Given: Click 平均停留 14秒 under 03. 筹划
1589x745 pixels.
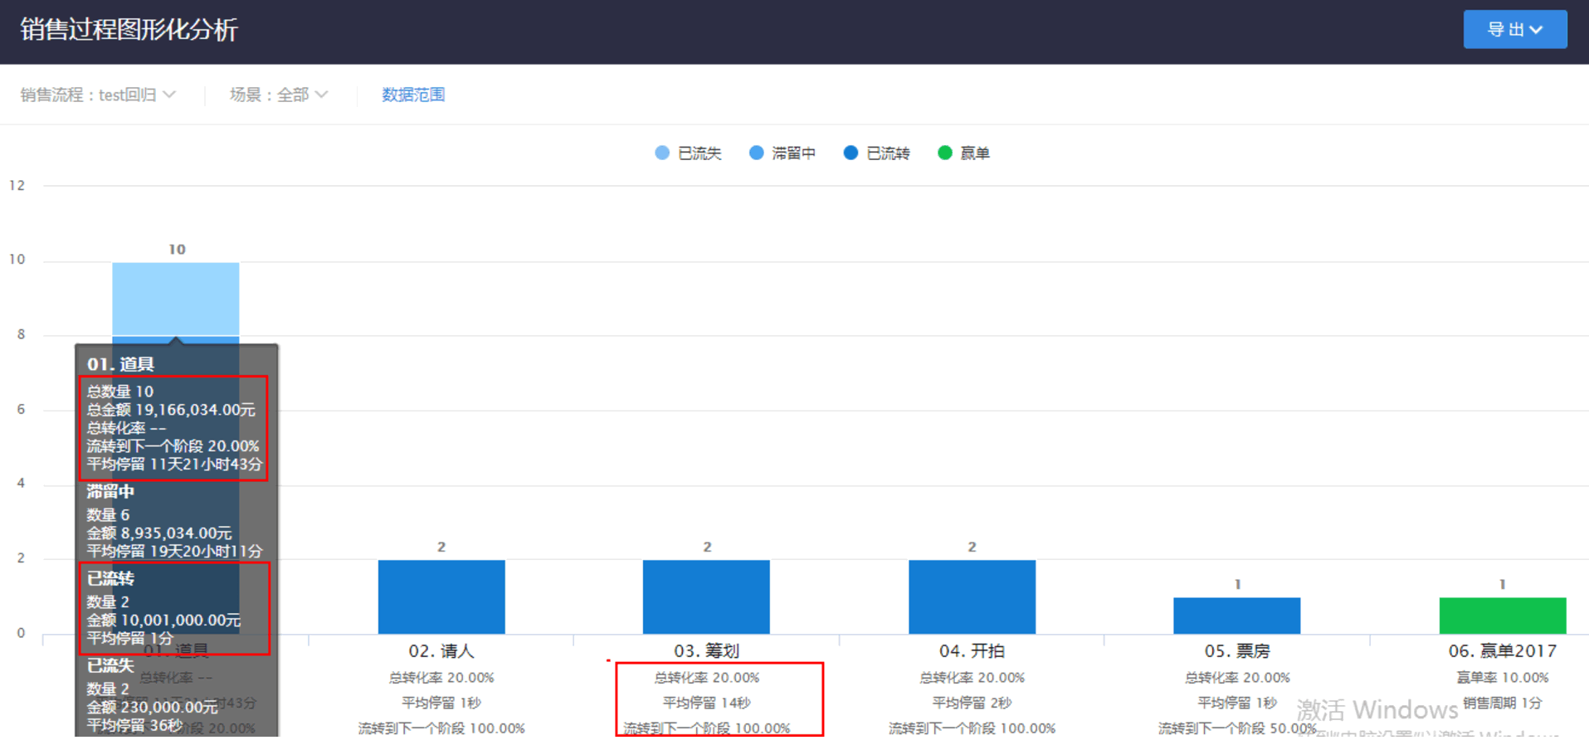Looking at the screenshot, I should coord(706,703).
